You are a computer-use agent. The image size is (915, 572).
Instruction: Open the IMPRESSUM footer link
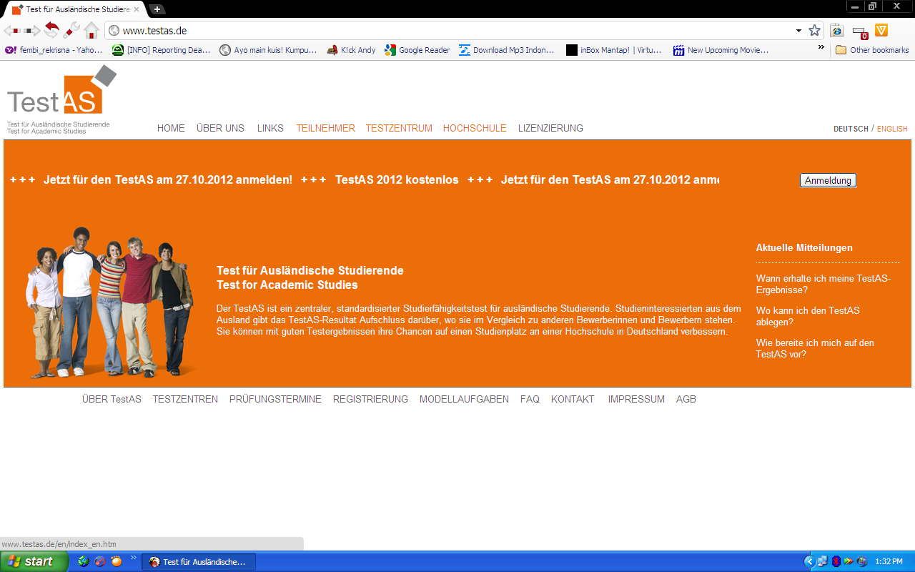click(x=636, y=400)
